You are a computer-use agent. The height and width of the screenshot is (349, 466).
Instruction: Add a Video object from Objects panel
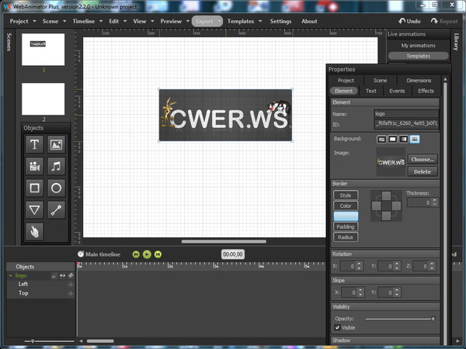[x=34, y=166]
